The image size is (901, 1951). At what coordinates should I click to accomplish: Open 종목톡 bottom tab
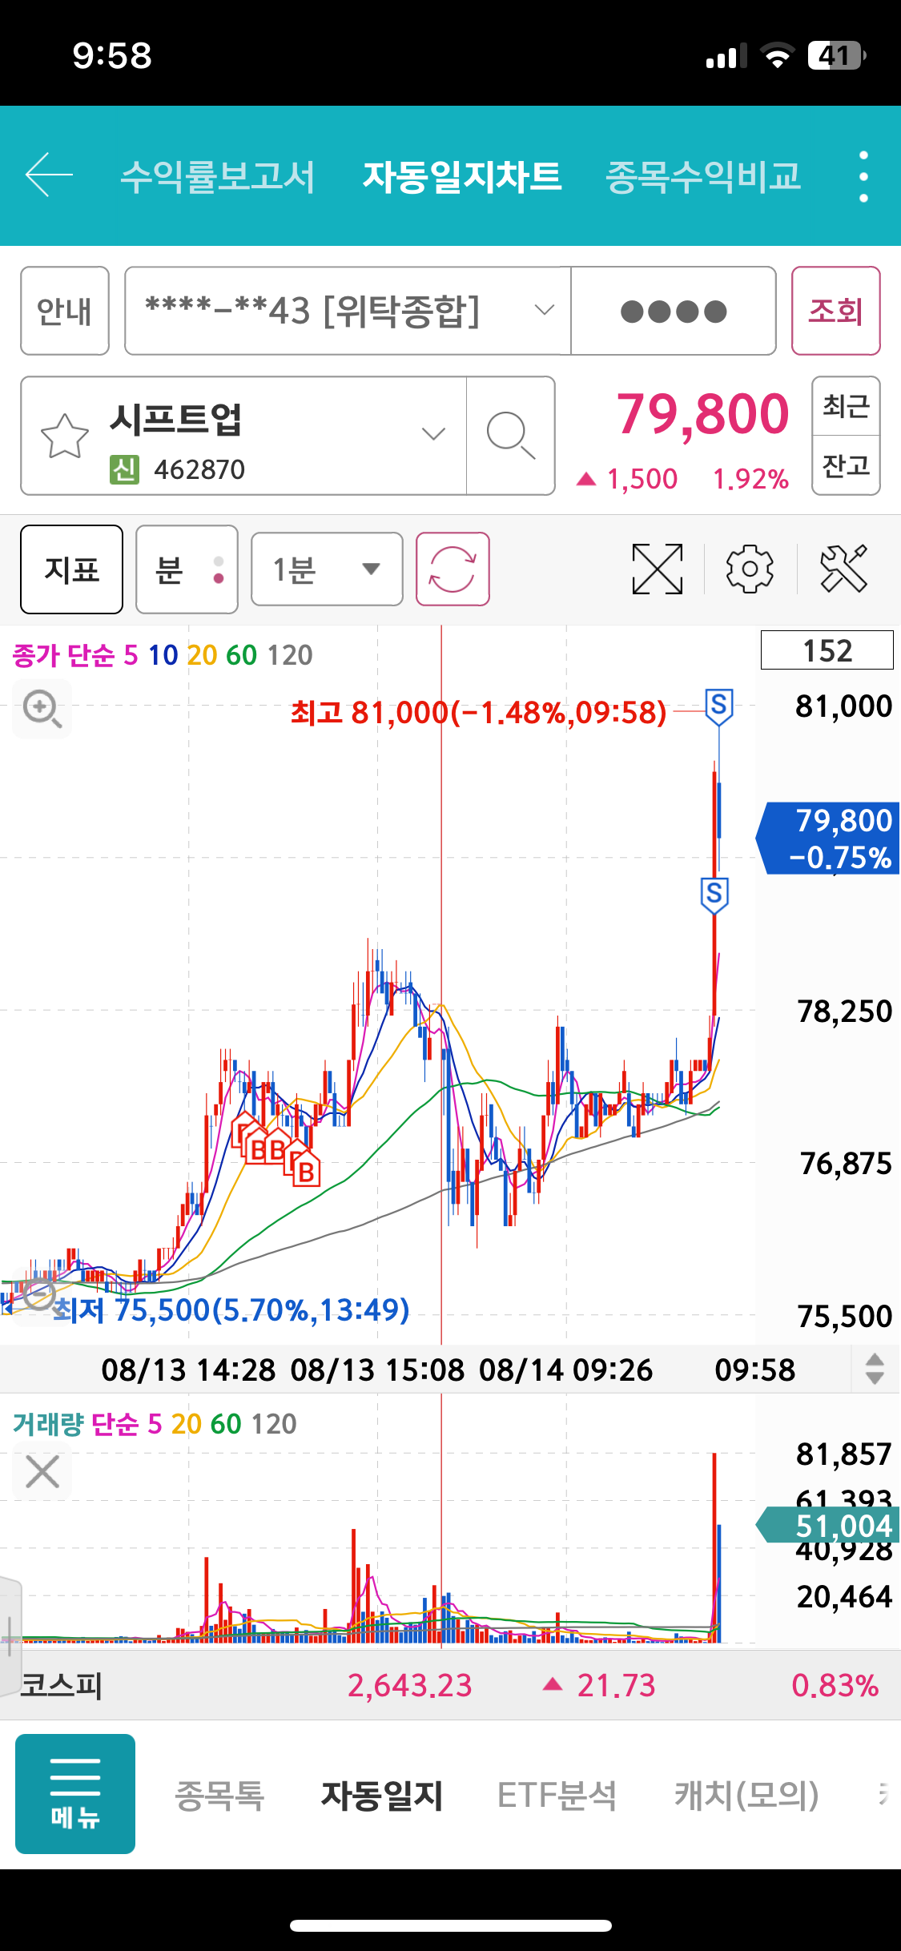pos(219,1795)
